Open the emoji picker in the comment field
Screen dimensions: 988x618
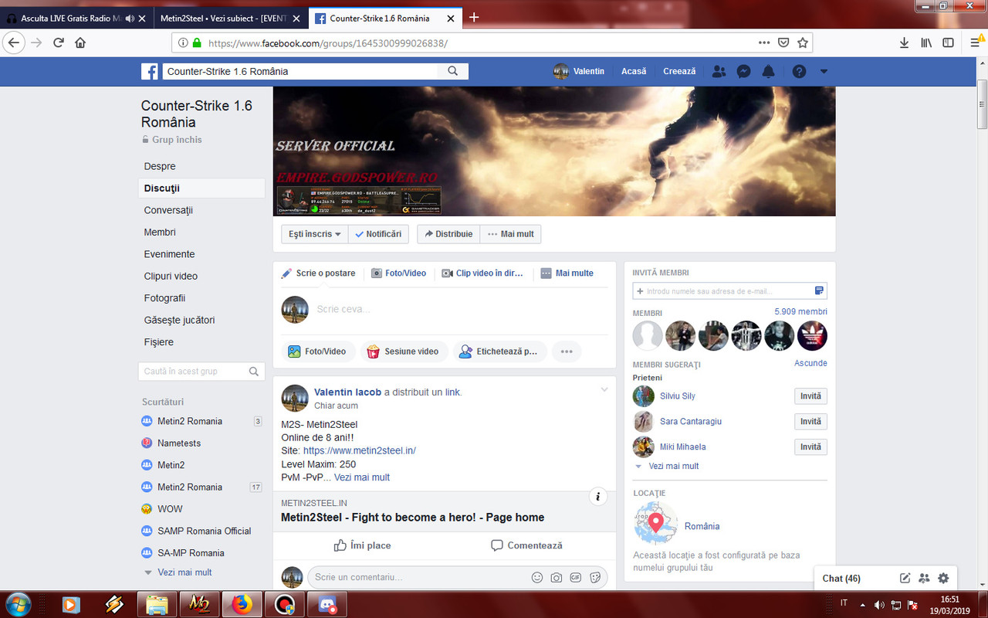click(537, 577)
